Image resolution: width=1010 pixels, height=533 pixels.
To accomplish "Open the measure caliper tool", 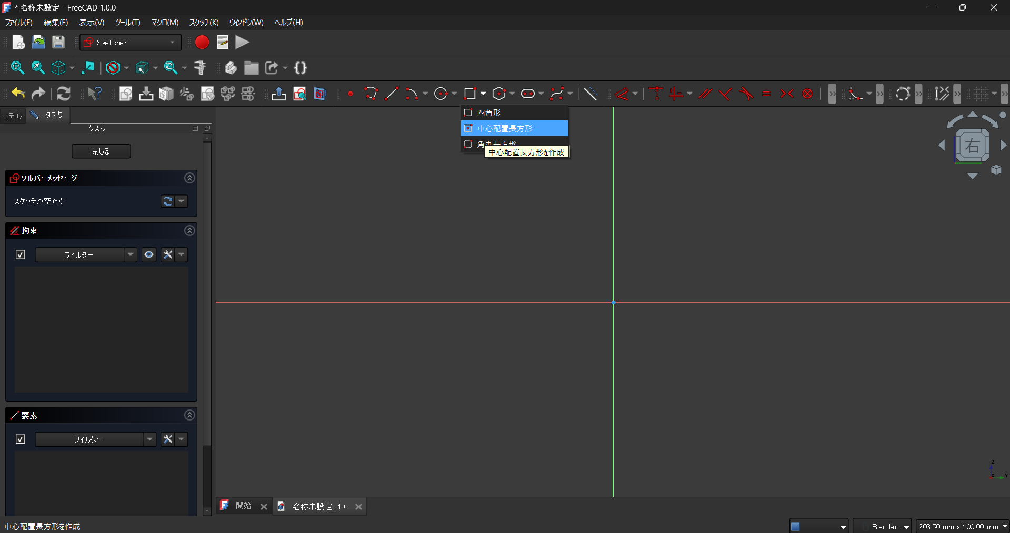I will 200,67.
